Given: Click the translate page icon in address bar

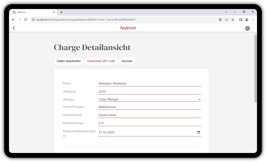Looking at the screenshot, I should (x=220, y=20).
